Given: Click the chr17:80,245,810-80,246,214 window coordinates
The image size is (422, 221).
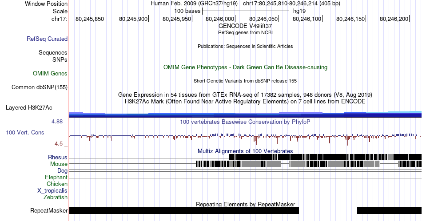Looking at the screenshot, I should [291, 4].
